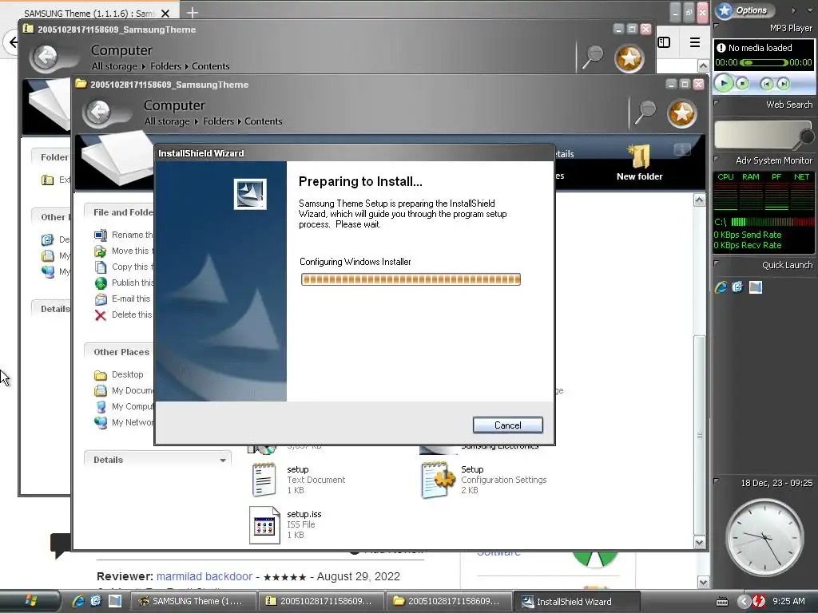818x613 pixels.
Task: Open favorites star in front folder window
Action: [682, 113]
